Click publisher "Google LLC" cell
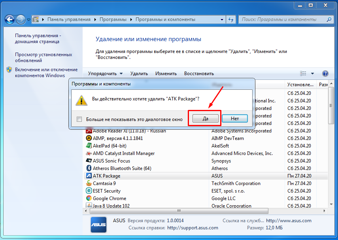 click(223, 198)
